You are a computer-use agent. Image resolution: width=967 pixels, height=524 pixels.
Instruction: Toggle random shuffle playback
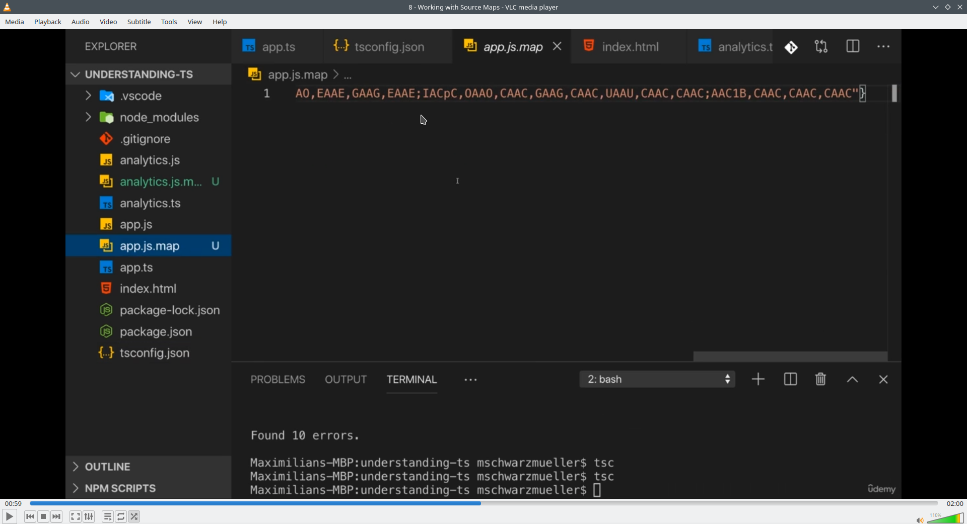tap(134, 516)
